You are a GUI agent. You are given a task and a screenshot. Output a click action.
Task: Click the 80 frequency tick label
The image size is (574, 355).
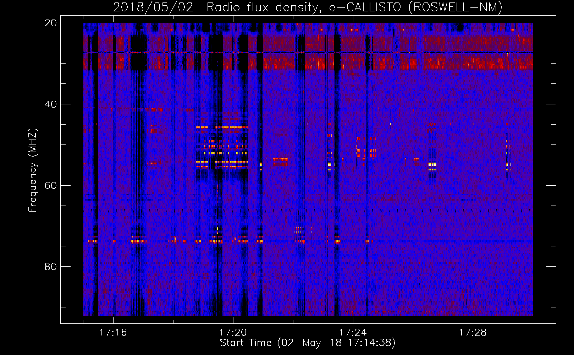click(51, 267)
